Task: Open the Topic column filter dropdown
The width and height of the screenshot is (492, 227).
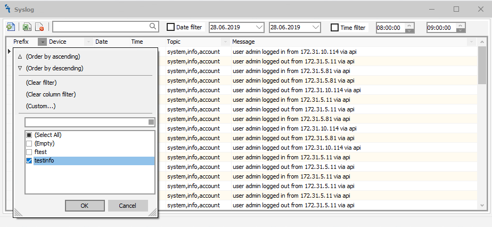Action: point(225,42)
